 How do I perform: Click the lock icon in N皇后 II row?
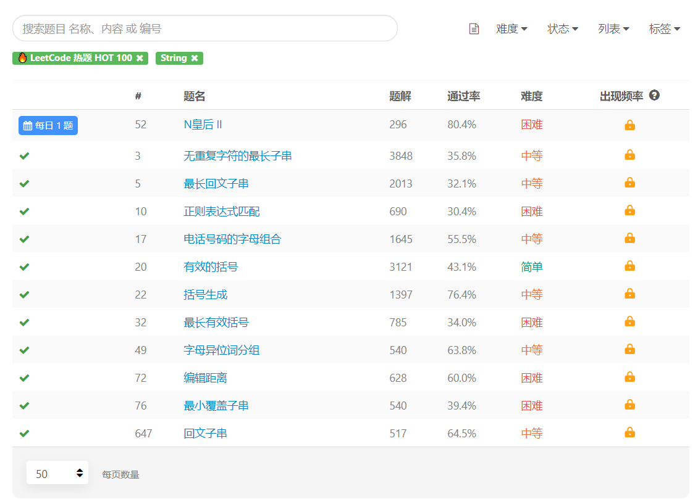click(x=629, y=125)
